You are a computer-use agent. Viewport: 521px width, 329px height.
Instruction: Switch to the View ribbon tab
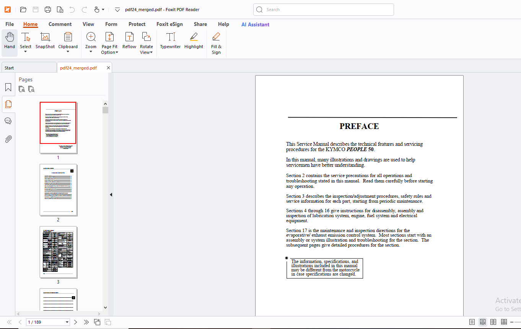pyautogui.click(x=88, y=24)
